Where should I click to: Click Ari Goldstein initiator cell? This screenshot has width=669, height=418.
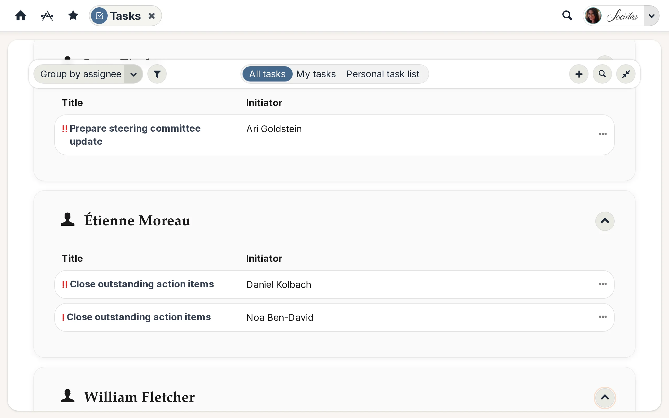point(274,129)
